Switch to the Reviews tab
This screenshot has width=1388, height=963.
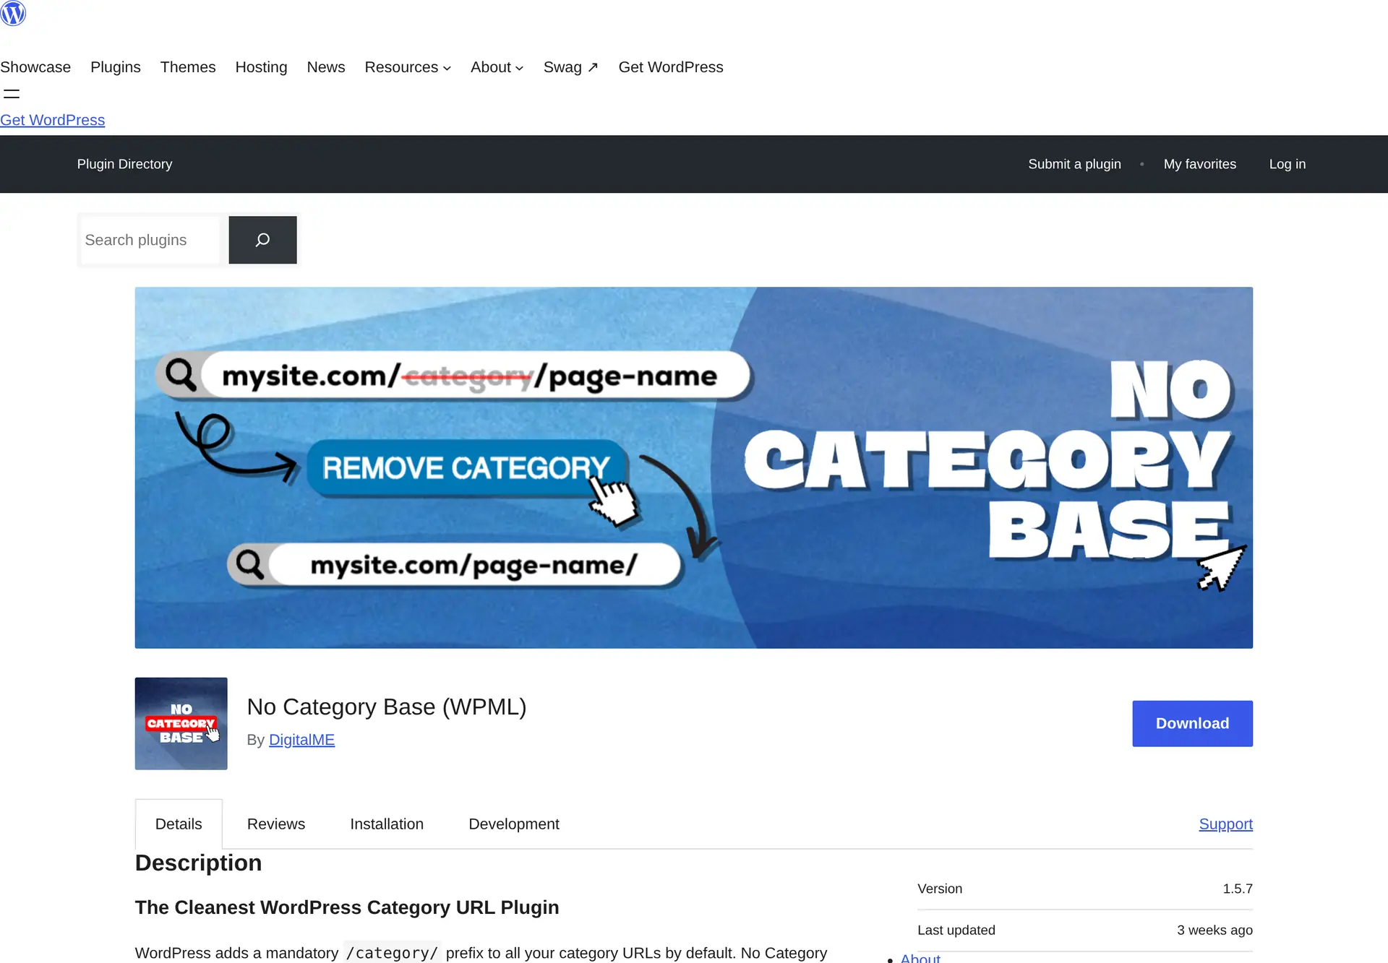click(x=276, y=824)
